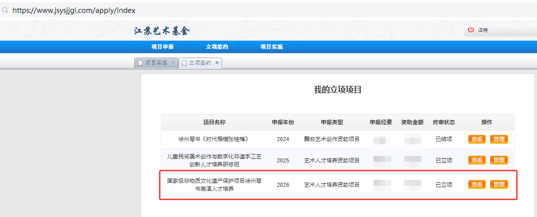
Task: View the 2024 徐州琴书 project
Action: pos(477,140)
